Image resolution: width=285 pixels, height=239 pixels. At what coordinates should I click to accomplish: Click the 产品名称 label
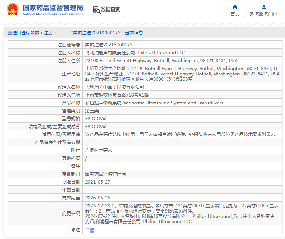pyautogui.click(x=71, y=103)
